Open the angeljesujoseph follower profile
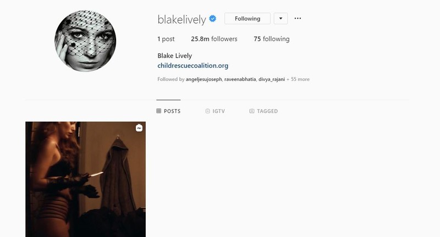This screenshot has height=237, width=440. point(204,79)
